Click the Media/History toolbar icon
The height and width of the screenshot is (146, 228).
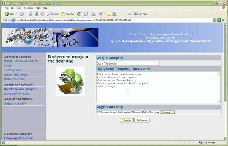[x=79, y=14]
